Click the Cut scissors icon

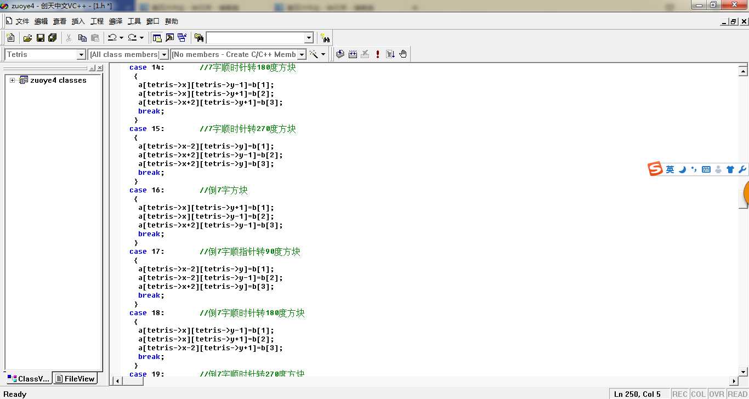[x=69, y=38]
